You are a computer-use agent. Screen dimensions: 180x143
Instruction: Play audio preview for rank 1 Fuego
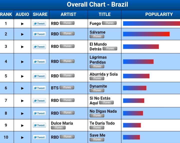coord(22,24)
